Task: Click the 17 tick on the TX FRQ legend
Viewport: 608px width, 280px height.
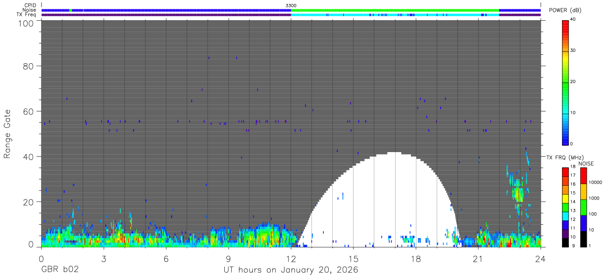Action: (x=573, y=175)
